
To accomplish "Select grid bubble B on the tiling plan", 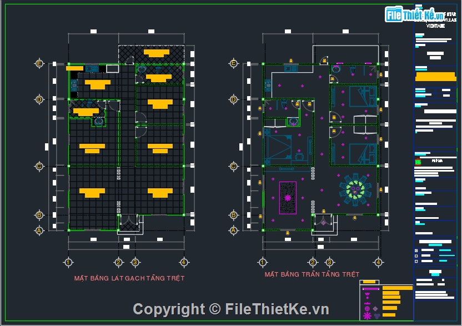I will click(x=39, y=215).
